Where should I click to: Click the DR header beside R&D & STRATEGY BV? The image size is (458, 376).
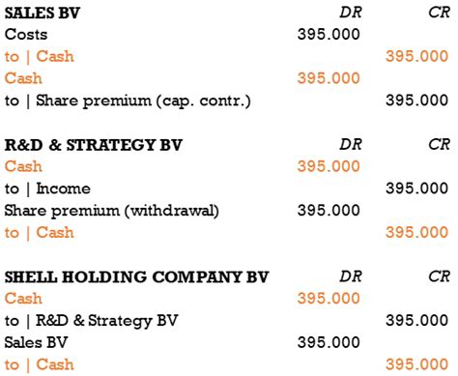(x=351, y=145)
